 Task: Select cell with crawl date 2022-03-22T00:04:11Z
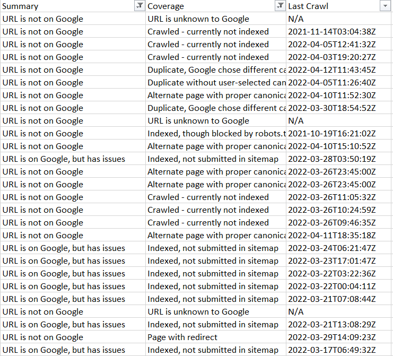point(338,286)
